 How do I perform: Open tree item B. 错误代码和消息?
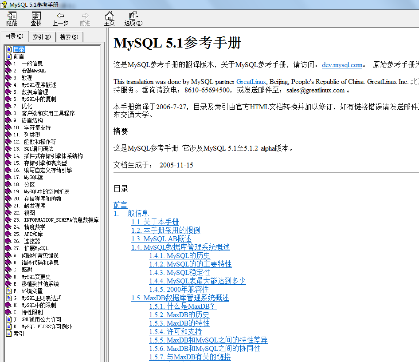36,263
